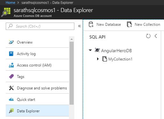
Task: Click the wrench tools Diagnose icon
Action: click(x=11, y=88)
